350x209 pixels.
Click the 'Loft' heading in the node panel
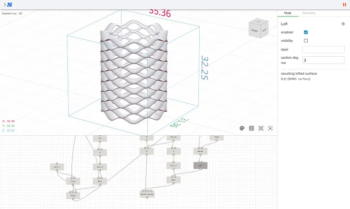[284, 24]
